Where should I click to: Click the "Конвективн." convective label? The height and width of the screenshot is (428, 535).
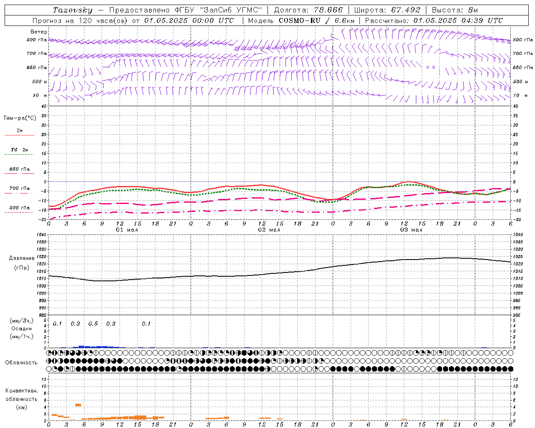(22, 391)
